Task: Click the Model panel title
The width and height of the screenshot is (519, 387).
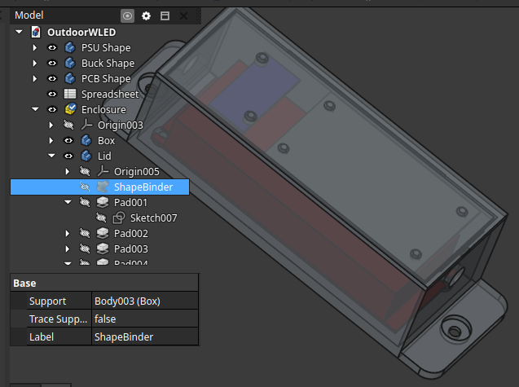Action: pyautogui.click(x=29, y=15)
